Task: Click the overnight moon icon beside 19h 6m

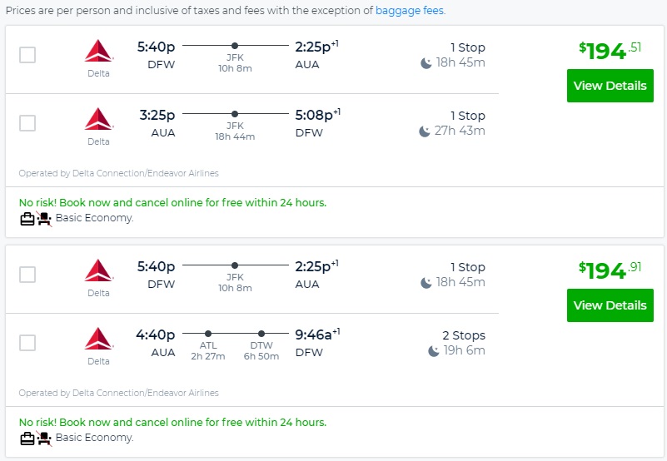Action: tap(434, 351)
